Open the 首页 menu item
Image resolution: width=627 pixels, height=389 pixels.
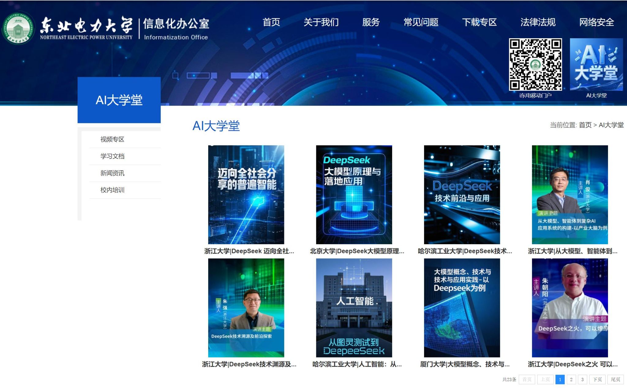(x=271, y=22)
